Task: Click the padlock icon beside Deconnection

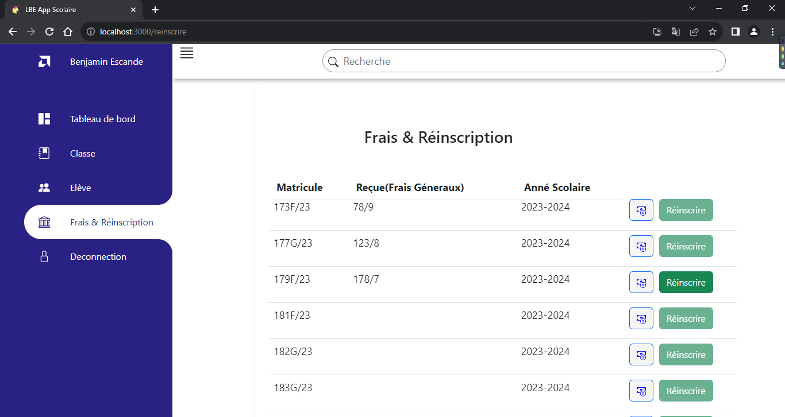Action: pyautogui.click(x=44, y=256)
